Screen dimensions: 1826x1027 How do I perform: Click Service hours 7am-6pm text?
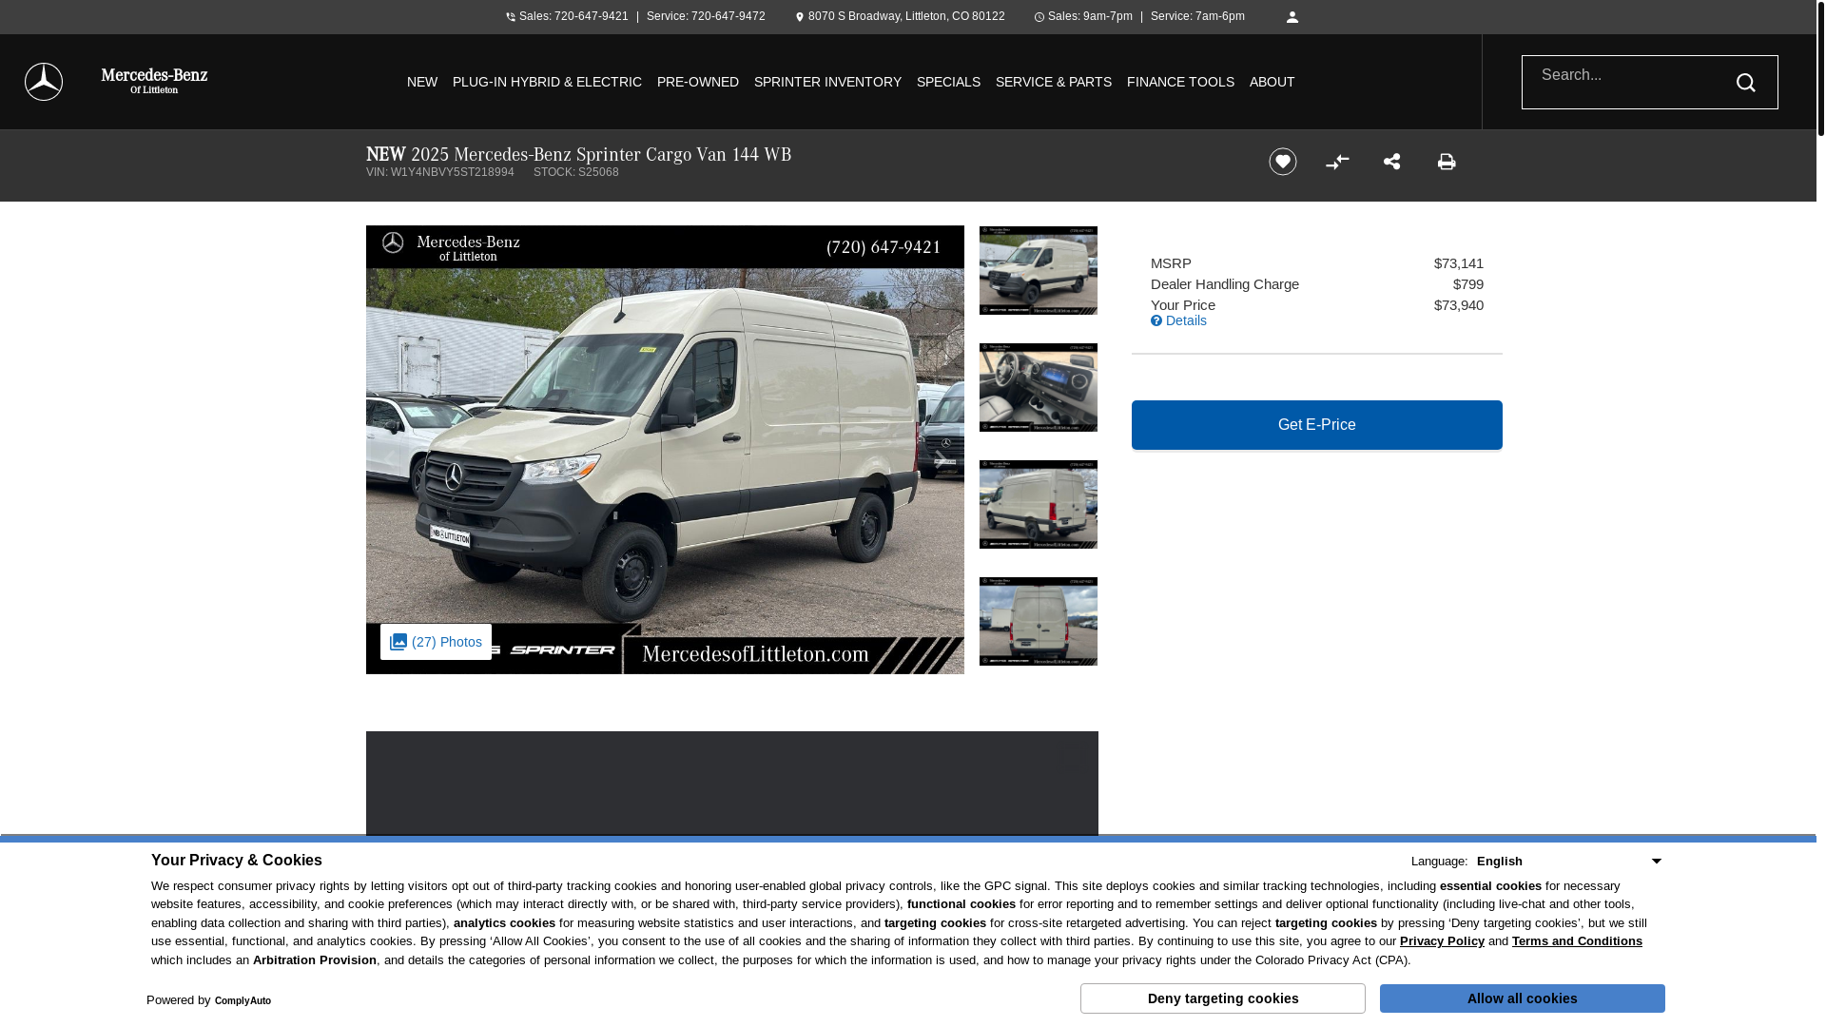coord(1197,16)
